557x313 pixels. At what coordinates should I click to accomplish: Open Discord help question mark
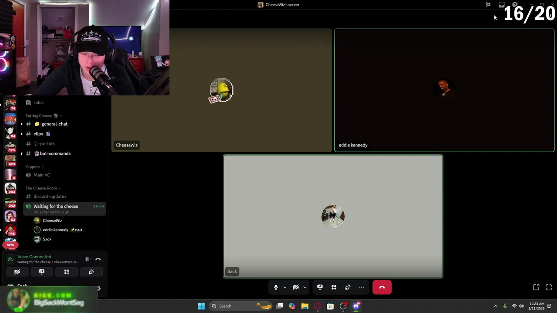pyautogui.click(x=515, y=5)
